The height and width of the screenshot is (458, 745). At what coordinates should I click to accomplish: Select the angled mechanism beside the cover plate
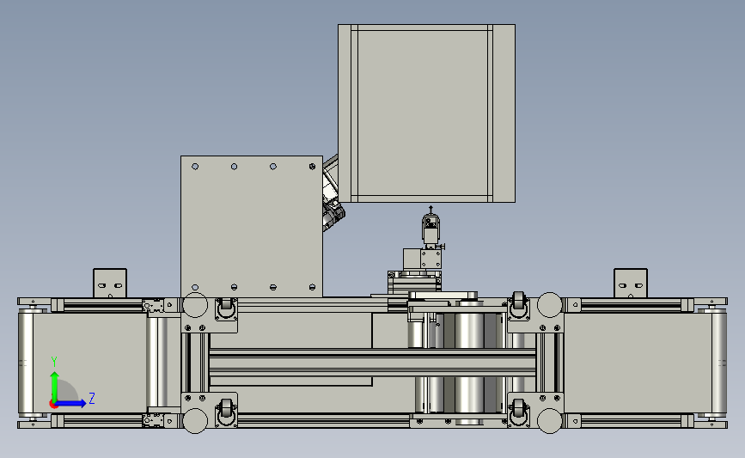click(x=333, y=194)
